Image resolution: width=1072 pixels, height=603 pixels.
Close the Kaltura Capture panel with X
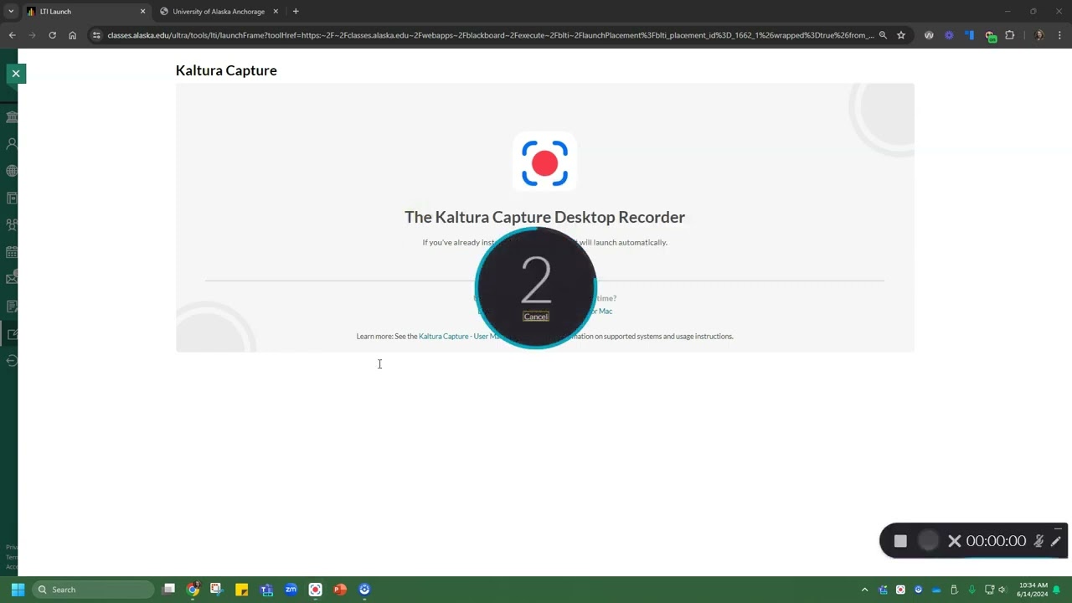click(x=15, y=74)
